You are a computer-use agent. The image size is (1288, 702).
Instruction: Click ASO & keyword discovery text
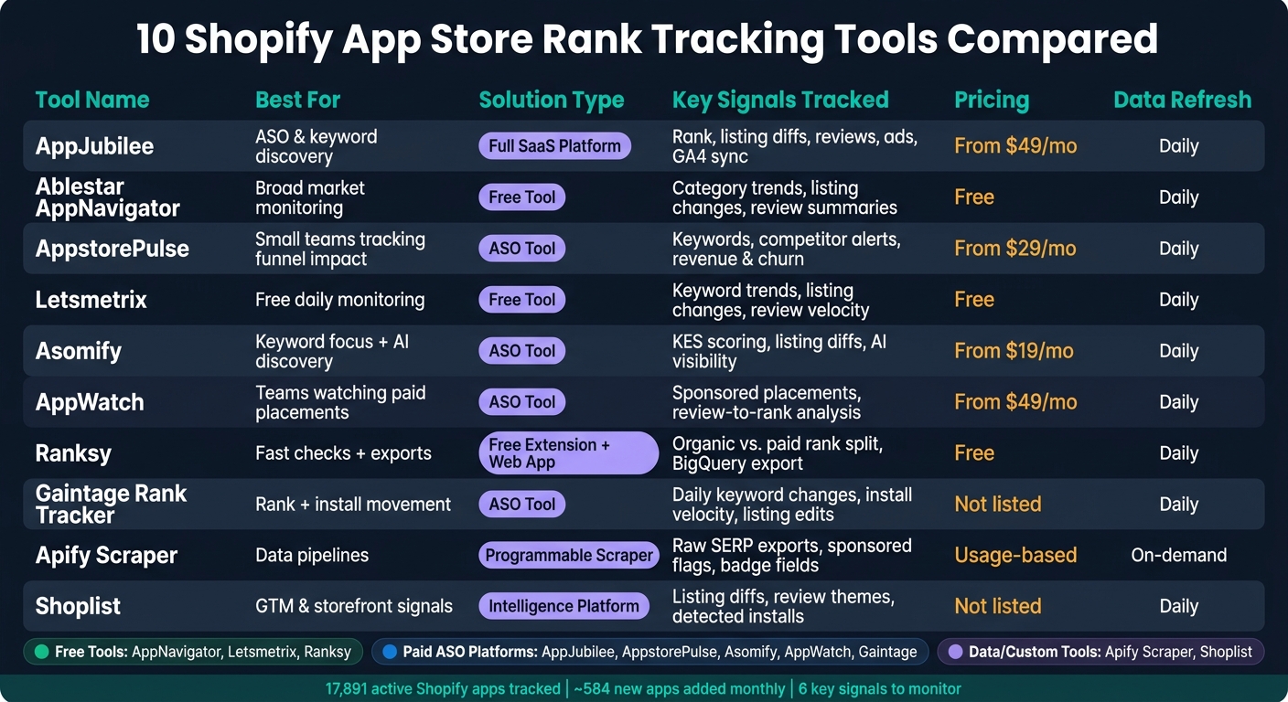point(316,146)
